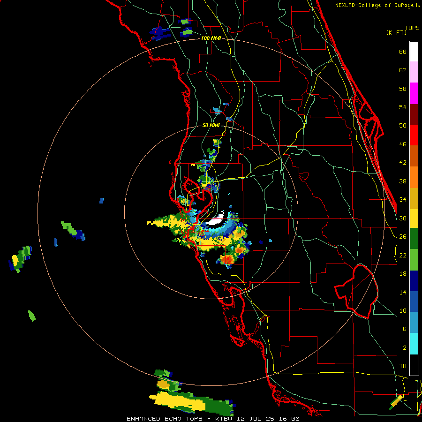
Task: Click the medium blue legend swatch
Action: pos(414,301)
